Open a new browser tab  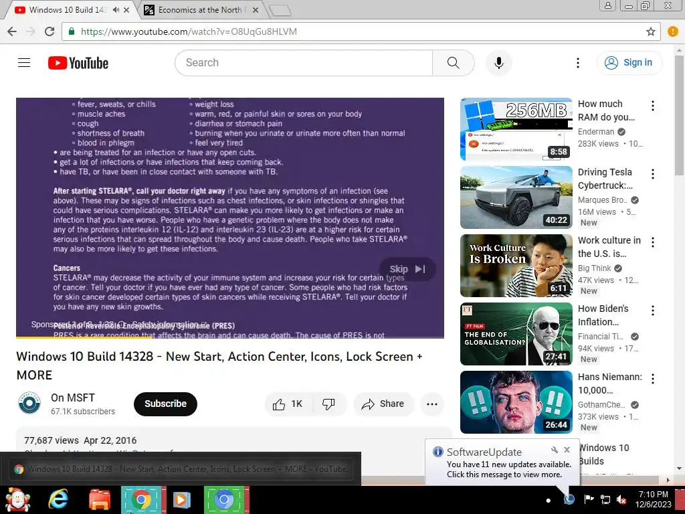tap(280, 10)
